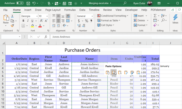Toggle Bold formatting
The height and width of the screenshot is (109, 182).
(x=23, y=21)
